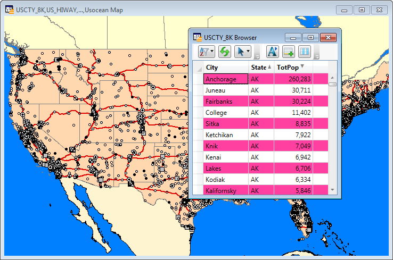The height and width of the screenshot is (260, 393).
Task: Click the Browser vertical scrollbar thumb
Action: (333, 85)
